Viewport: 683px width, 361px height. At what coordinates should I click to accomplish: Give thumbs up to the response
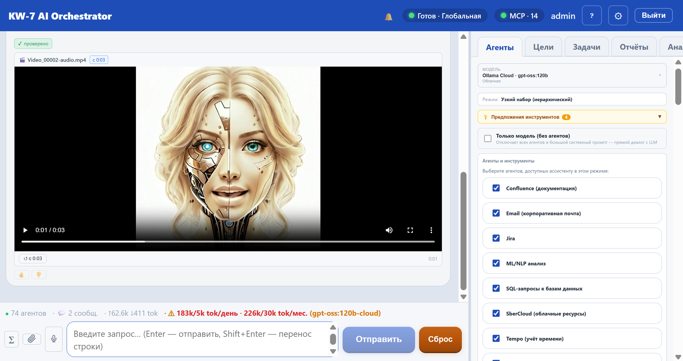[21, 275]
